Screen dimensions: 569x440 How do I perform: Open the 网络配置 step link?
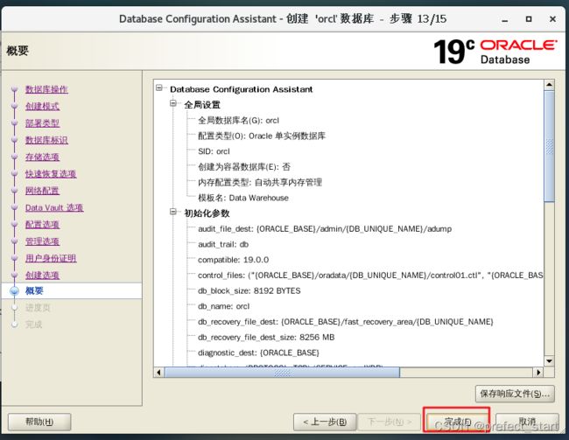click(43, 191)
